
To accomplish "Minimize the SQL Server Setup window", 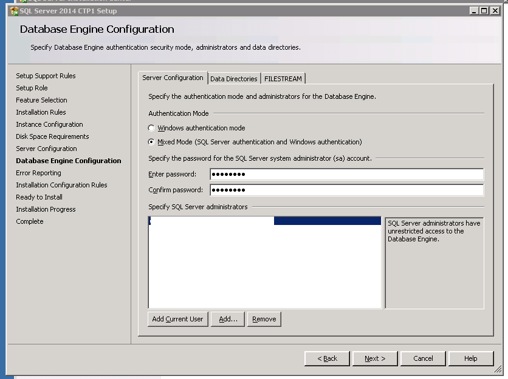I will [x=474, y=11].
